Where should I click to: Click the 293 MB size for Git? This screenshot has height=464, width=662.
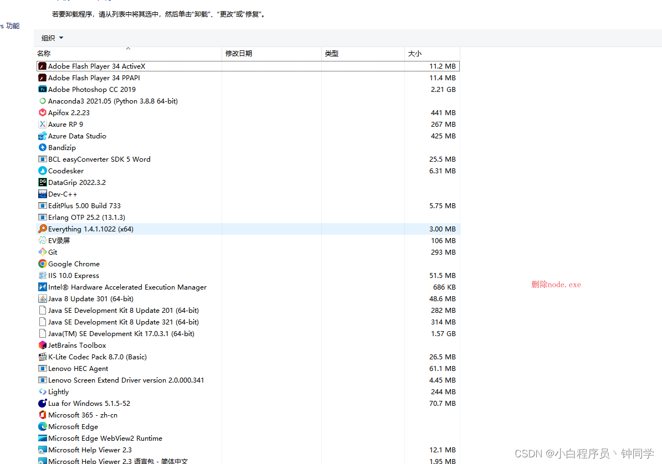tap(443, 252)
